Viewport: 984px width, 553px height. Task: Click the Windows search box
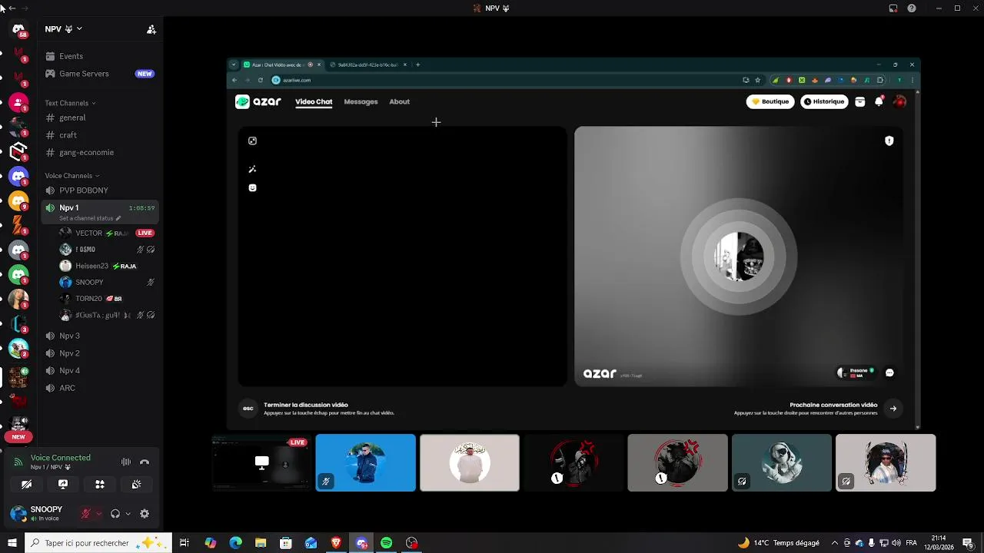98,543
